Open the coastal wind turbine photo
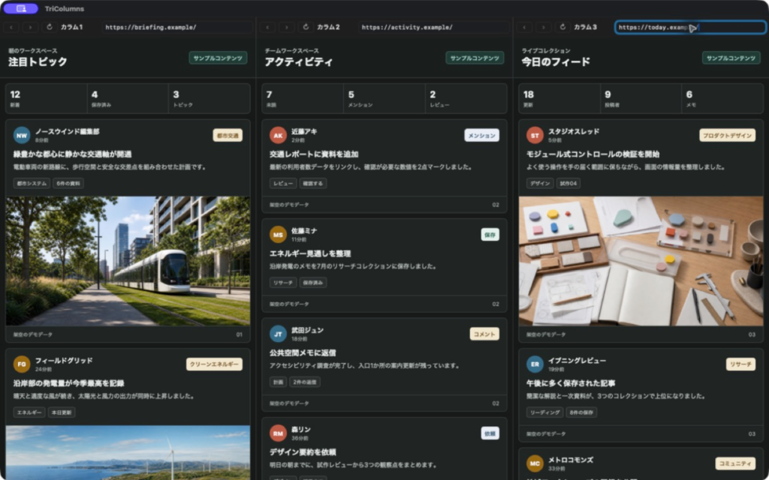769x480 pixels. click(128, 452)
